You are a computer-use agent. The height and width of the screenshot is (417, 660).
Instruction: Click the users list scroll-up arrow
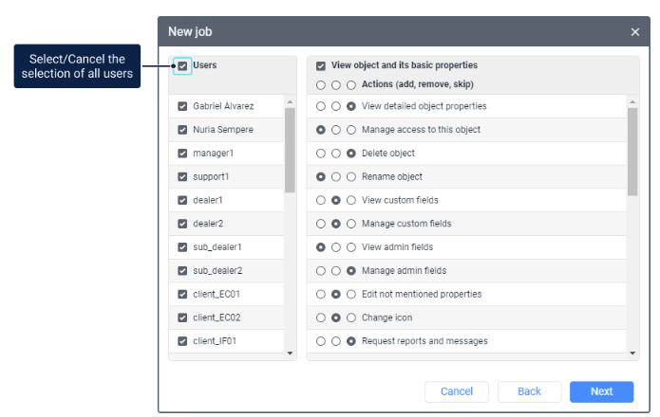click(290, 102)
